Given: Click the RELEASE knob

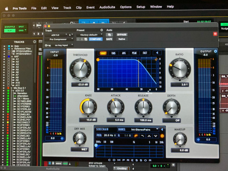Looking at the screenshot, I should pyautogui.click(x=144, y=107).
